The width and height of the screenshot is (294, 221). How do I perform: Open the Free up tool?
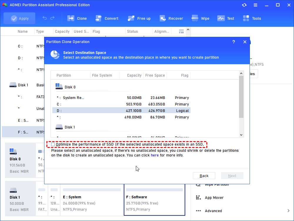coord(139,18)
